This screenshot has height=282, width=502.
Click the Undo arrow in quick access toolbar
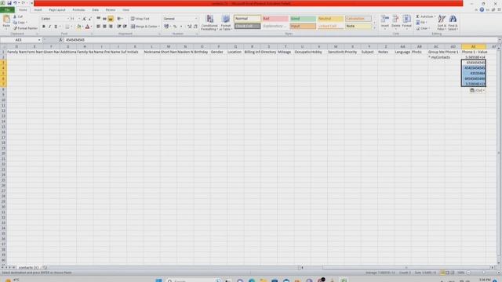point(15,3)
